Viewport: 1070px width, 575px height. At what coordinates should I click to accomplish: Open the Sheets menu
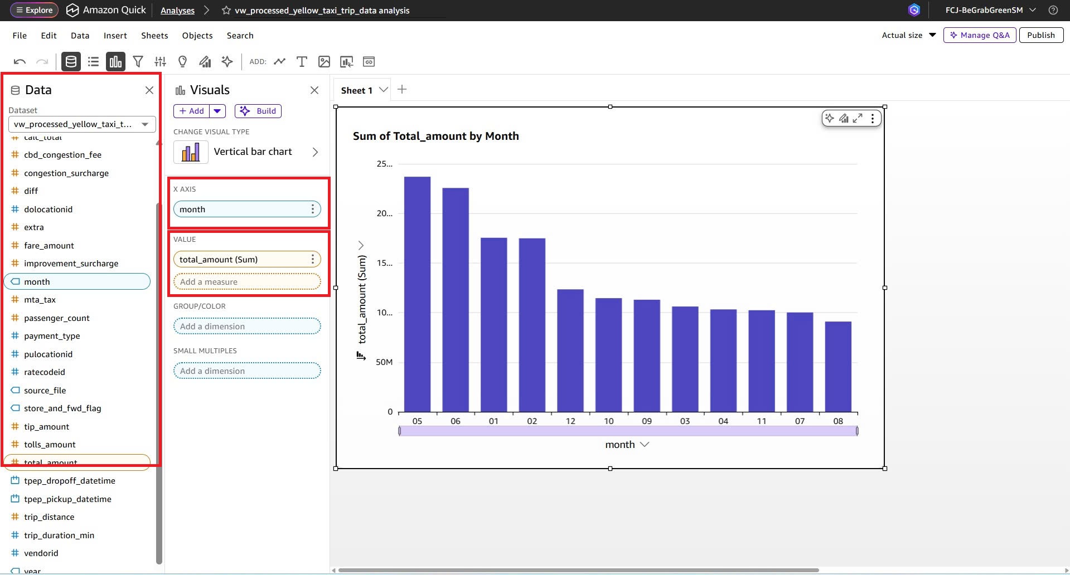154,36
